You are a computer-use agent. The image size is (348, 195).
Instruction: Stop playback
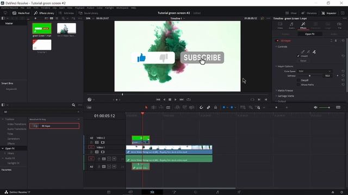(x=170, y=100)
